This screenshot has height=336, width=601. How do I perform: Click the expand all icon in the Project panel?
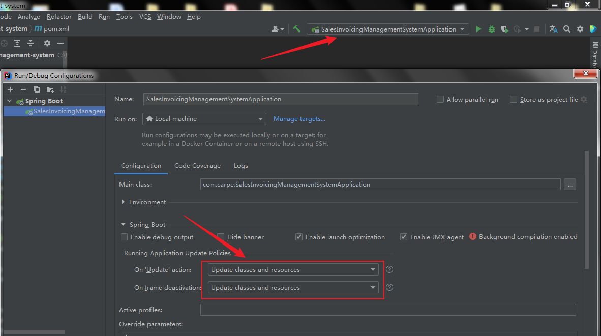17,43
